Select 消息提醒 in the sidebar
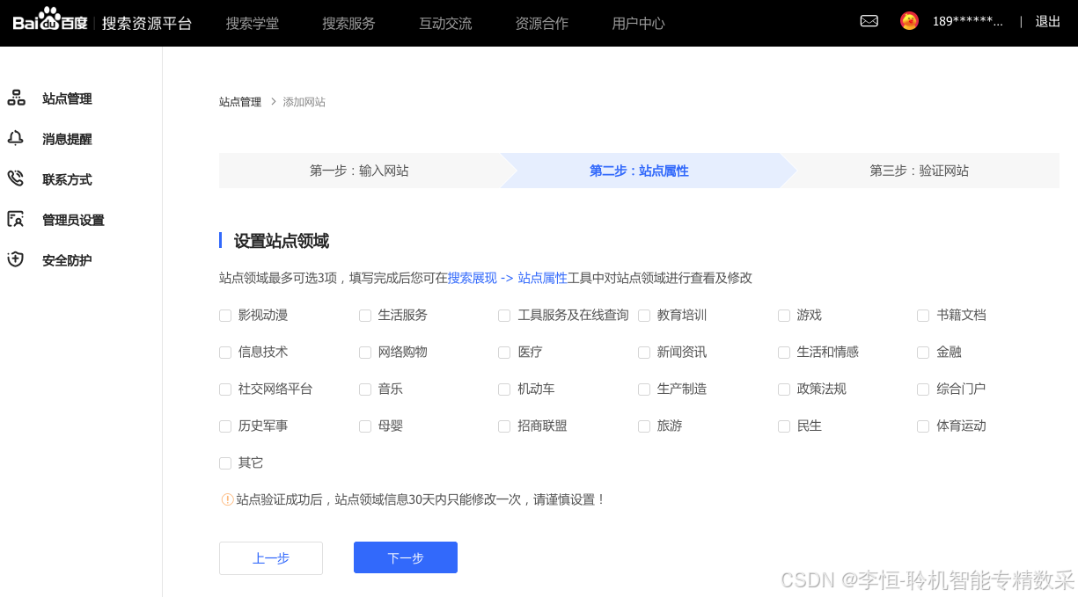The image size is (1078, 597). (x=67, y=139)
